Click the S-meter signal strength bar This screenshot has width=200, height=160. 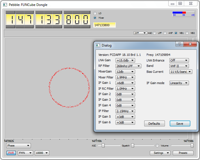(x=183, y=14)
